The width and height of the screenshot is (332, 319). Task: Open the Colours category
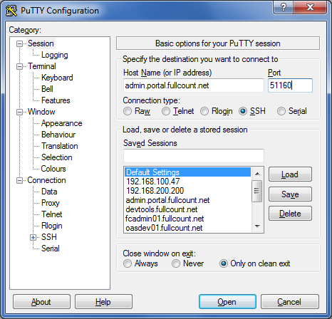(x=53, y=169)
